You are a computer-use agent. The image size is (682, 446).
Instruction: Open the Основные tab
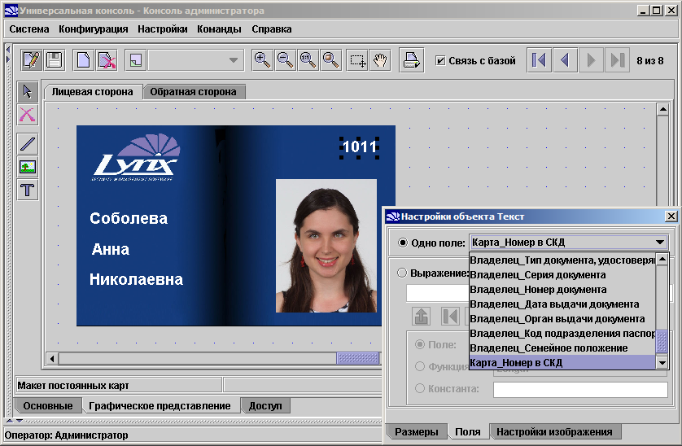point(48,406)
